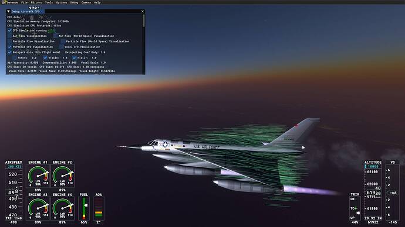The height and width of the screenshot is (227, 405).
Task: Disable Particle CFD Visualization checkbox
Action: pos(10,47)
